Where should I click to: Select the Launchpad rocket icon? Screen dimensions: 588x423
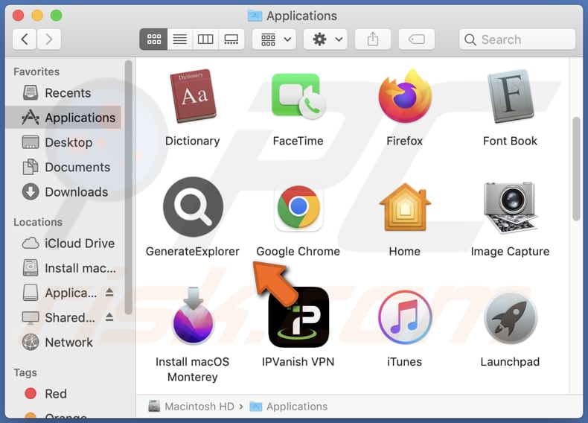(510, 317)
